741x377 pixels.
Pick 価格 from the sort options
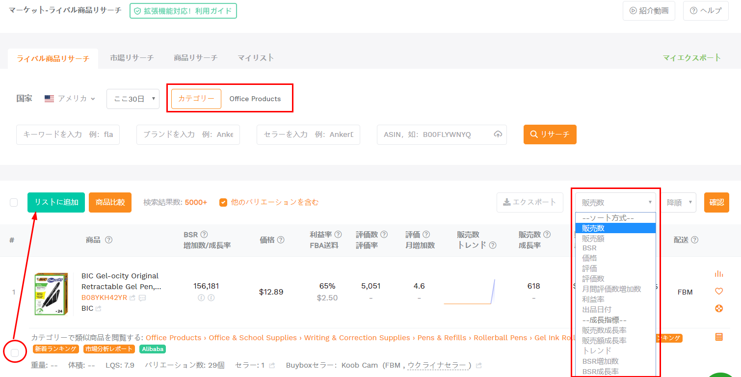coord(616,258)
